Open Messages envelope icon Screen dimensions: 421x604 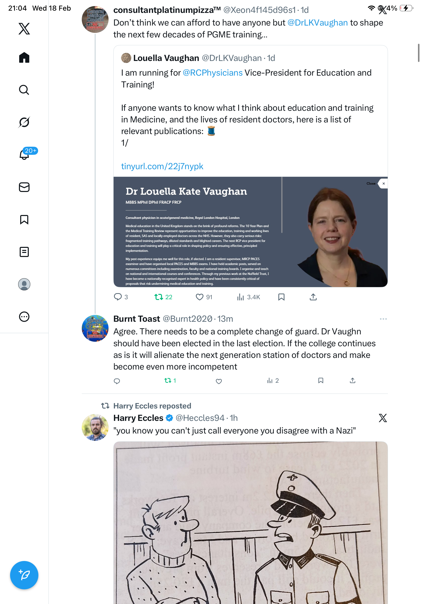[x=24, y=187]
